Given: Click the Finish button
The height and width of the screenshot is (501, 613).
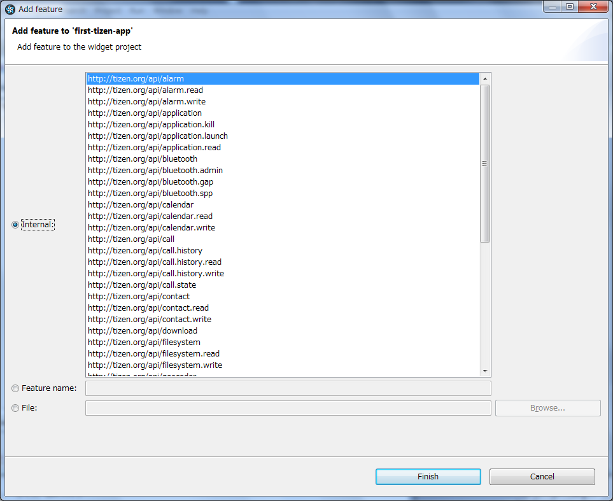Looking at the screenshot, I should pos(428,477).
